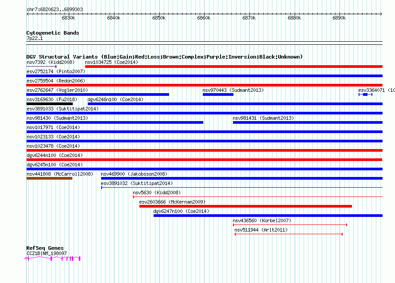Click the CCZ1B gene glyph in RefSeq Genes
Viewport: 395px width, 283px height.
point(53,258)
